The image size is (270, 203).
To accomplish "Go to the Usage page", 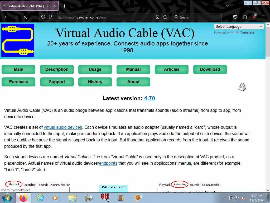I will (x=95, y=70).
